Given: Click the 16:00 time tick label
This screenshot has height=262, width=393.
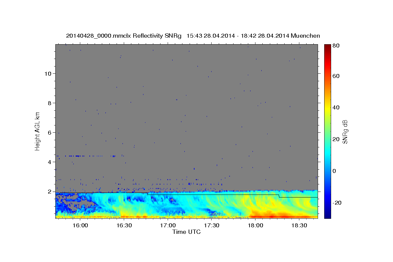Looking at the screenshot, I should click(80, 226).
